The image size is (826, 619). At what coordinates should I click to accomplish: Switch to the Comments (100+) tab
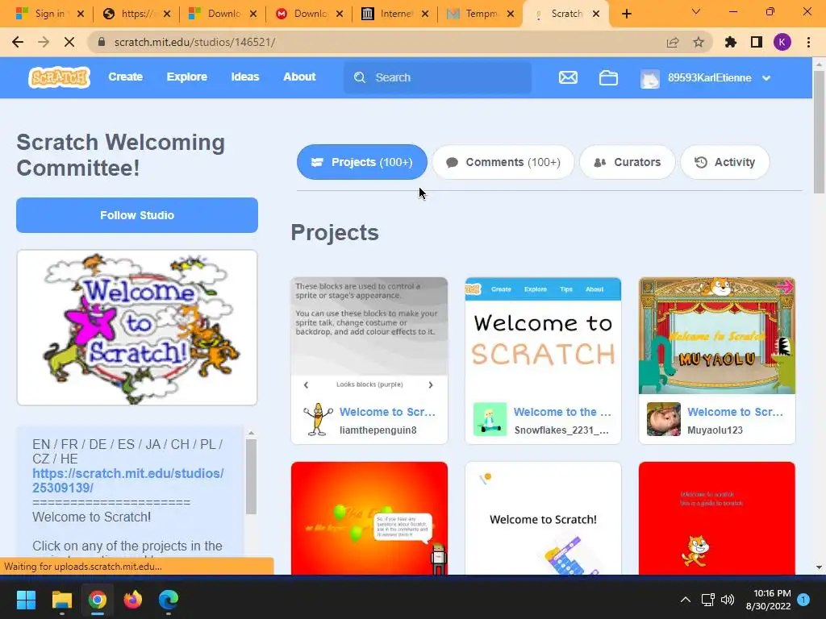click(503, 162)
